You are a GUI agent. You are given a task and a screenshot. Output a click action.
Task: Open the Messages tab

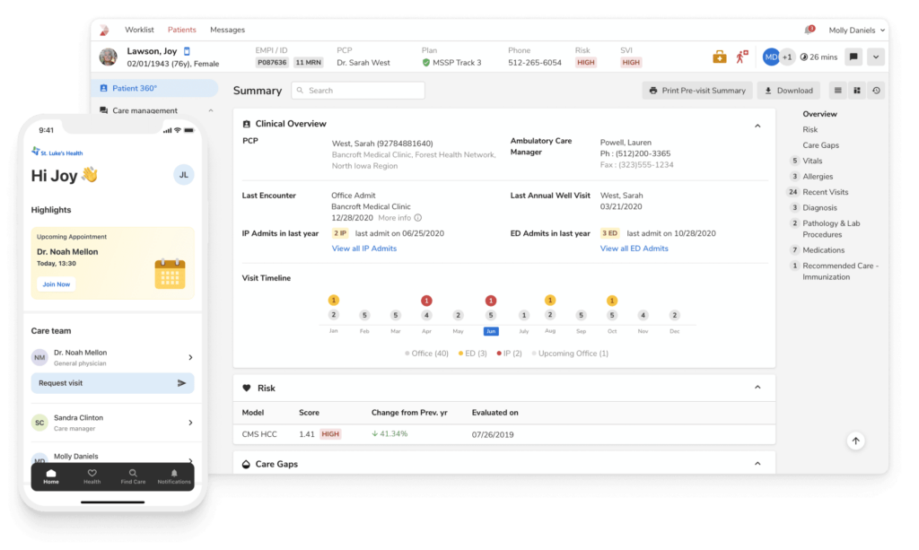click(227, 29)
